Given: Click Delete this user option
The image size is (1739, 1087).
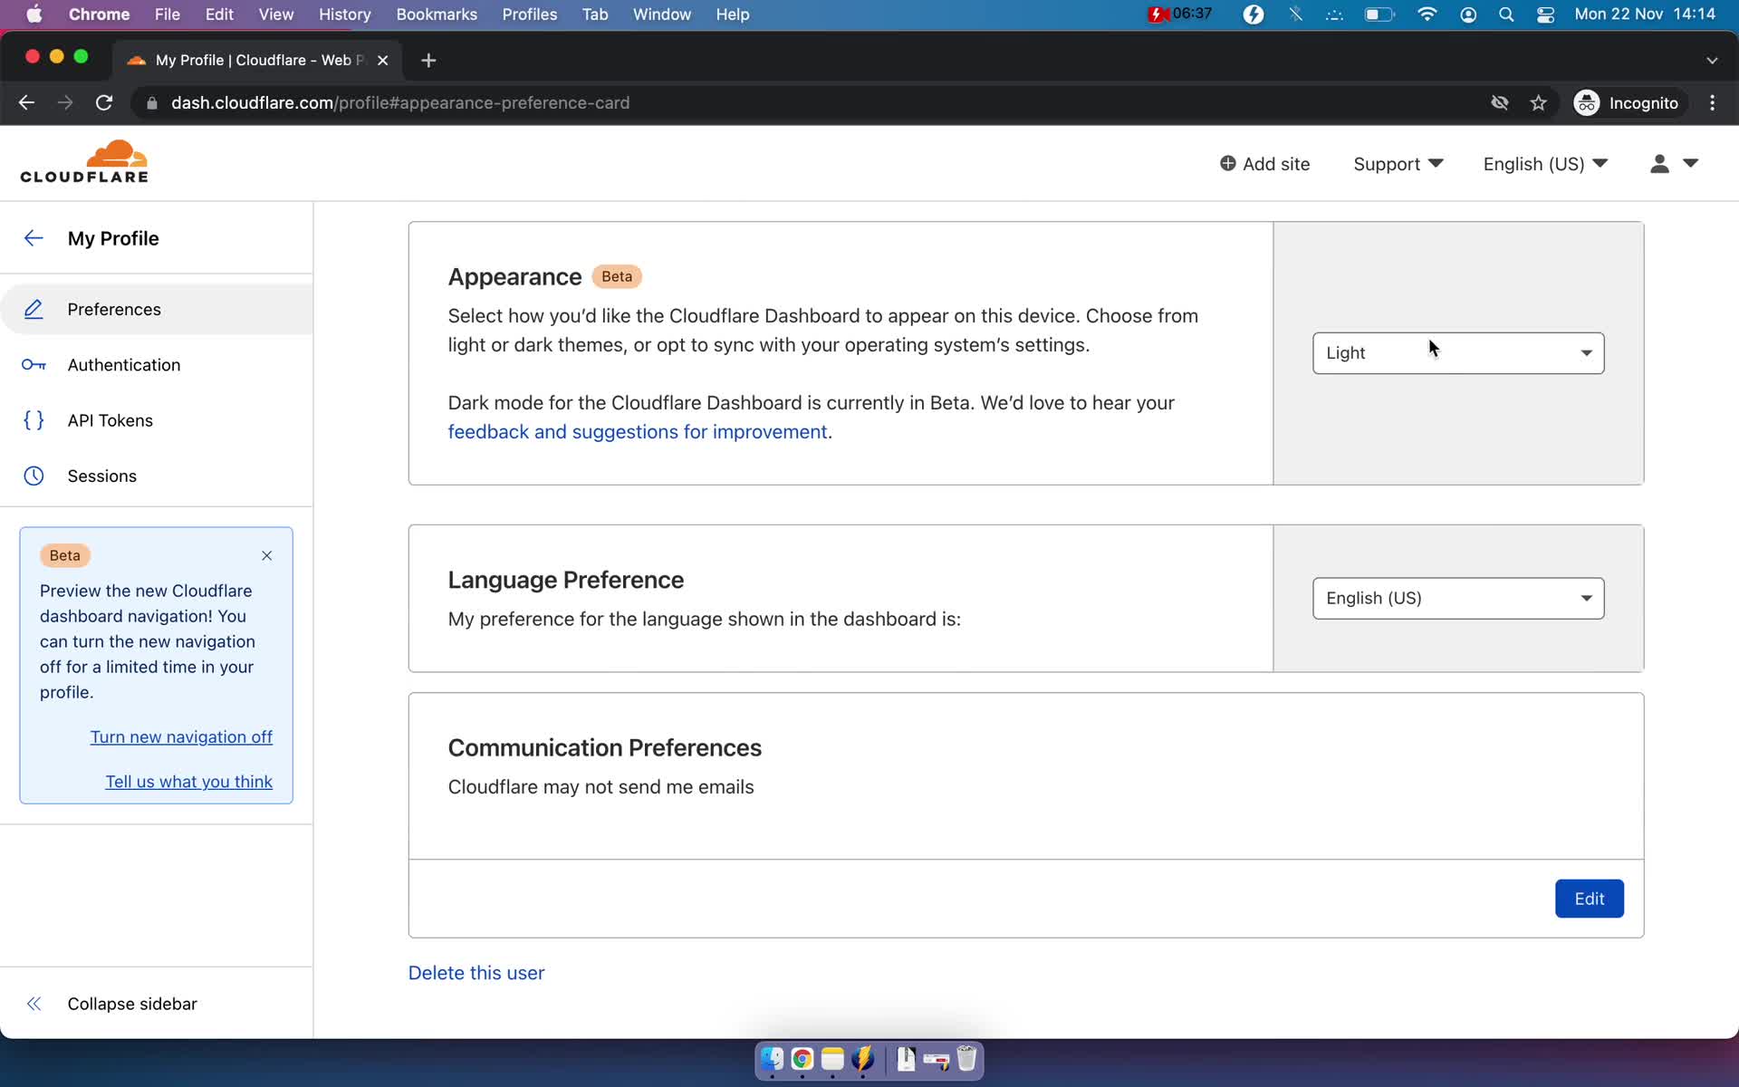Looking at the screenshot, I should (x=477, y=973).
